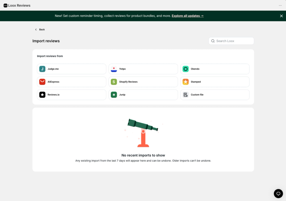Click the AliExpress label
This screenshot has width=286, height=201.
pyautogui.click(x=53, y=82)
